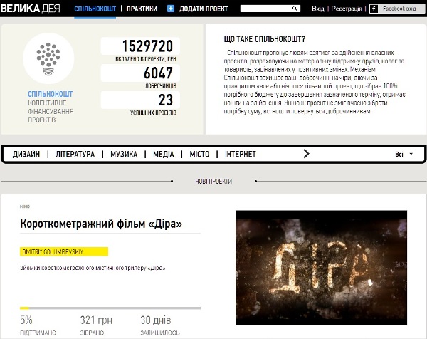
Task: Open the Регістрація sign-up link
Action: (x=347, y=9)
